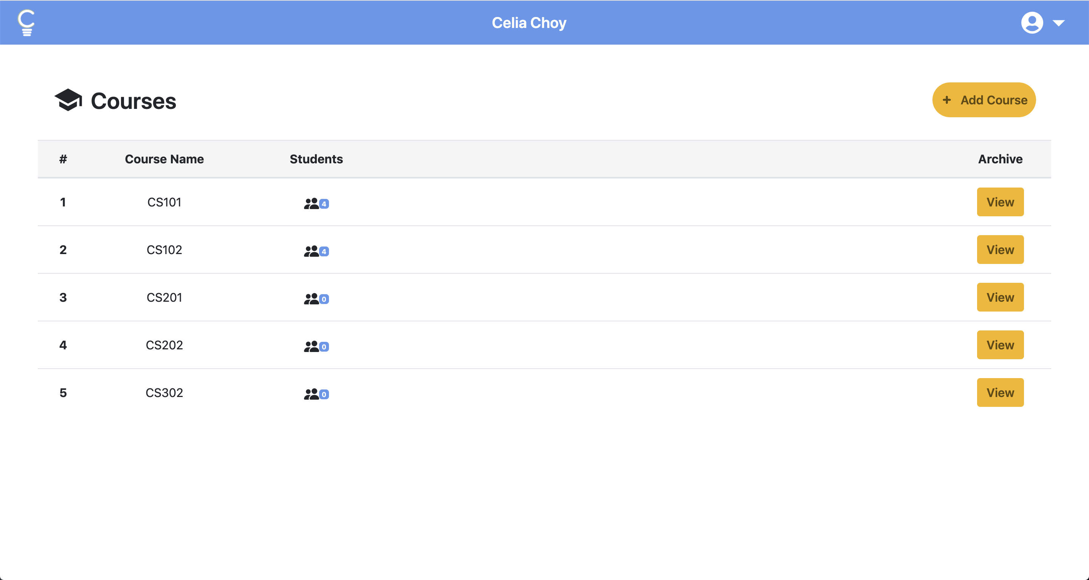This screenshot has height=580, width=1089.
Task: View the CS102 course
Action: (x=1000, y=250)
